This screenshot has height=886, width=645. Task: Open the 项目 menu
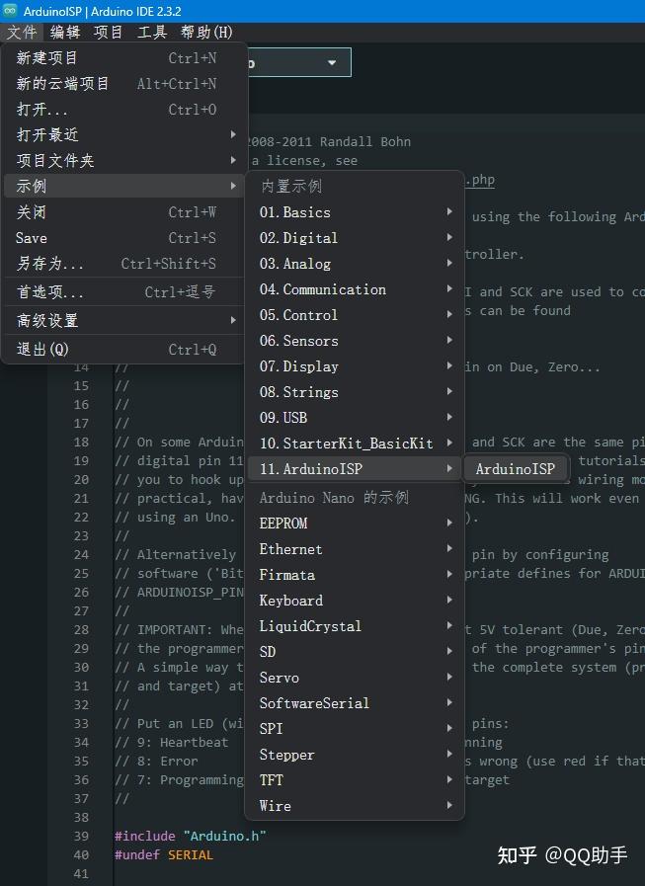pos(109,33)
